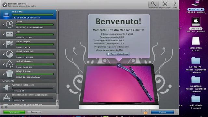Image resolution: width=208 pixels, height=117 pixels.
Task: Click the Log green progress bar
Action: tap(35, 34)
